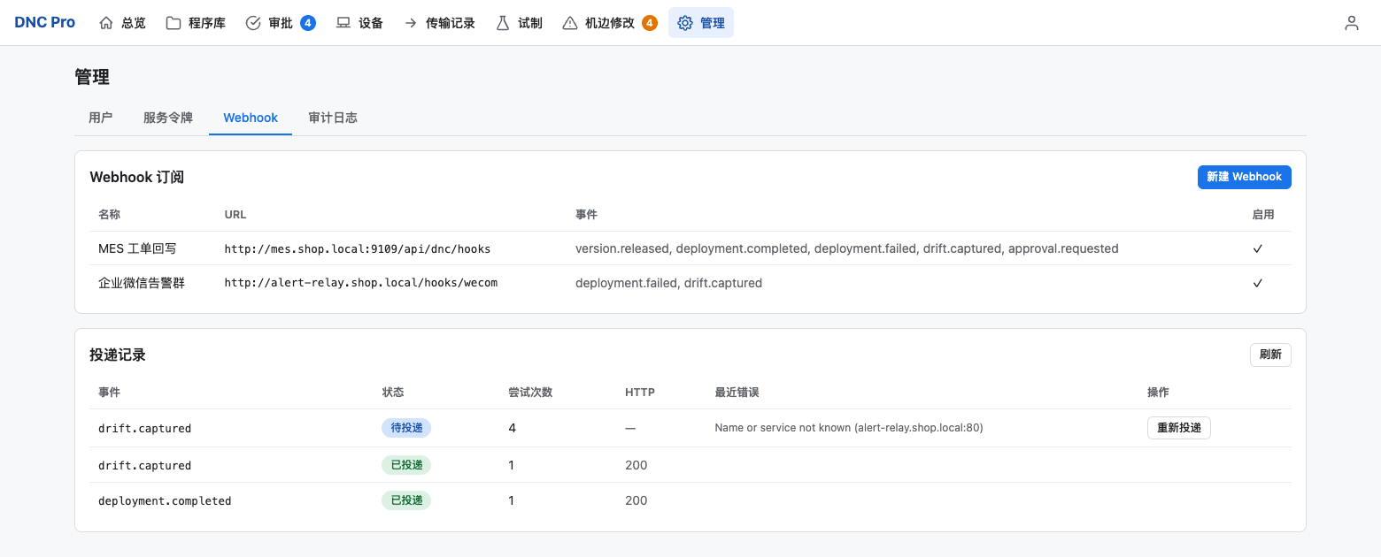Viewport: 1381px width, 557px height.
Task: Switch to the 审计日志 tab
Action: tap(333, 118)
